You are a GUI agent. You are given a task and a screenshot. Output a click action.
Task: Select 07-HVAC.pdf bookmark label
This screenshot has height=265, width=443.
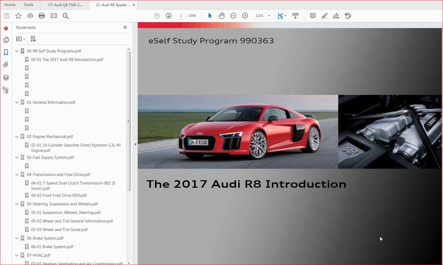coord(38,255)
